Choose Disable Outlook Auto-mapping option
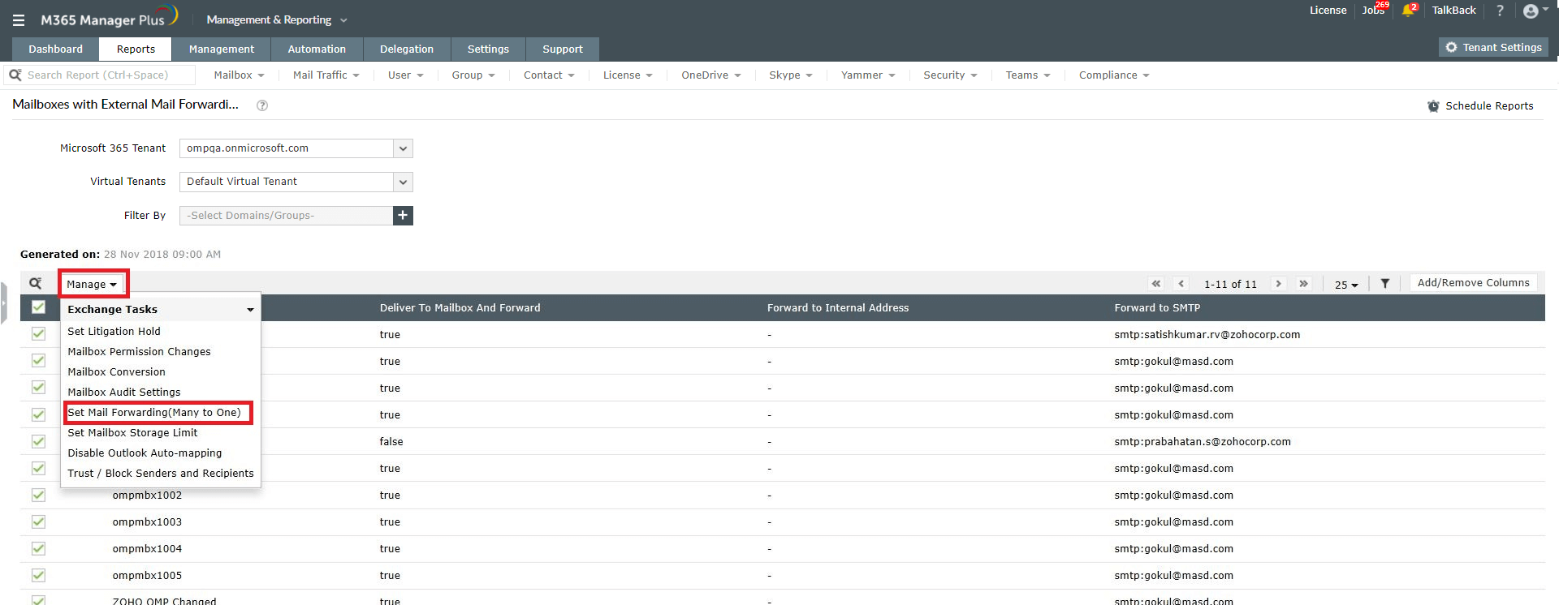The height and width of the screenshot is (605, 1559). pos(145,453)
